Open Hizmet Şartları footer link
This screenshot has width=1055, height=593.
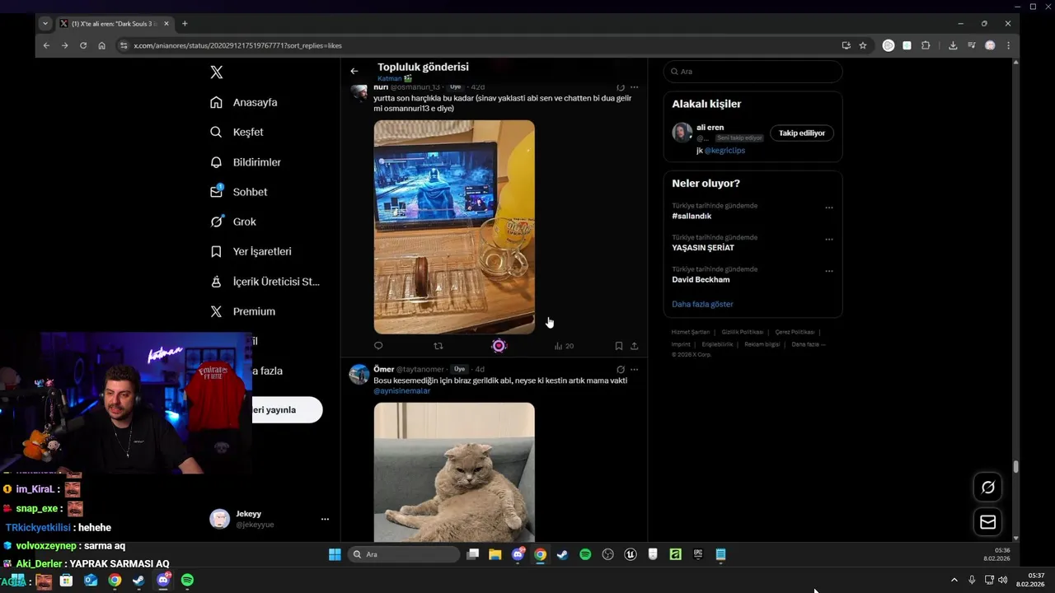(x=691, y=332)
